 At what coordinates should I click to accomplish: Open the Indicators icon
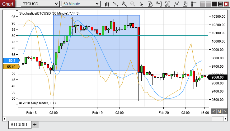click(x=177, y=4)
